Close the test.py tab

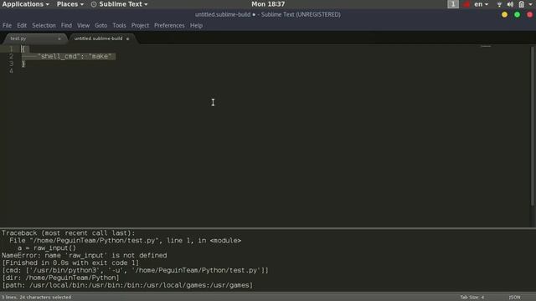(x=59, y=39)
